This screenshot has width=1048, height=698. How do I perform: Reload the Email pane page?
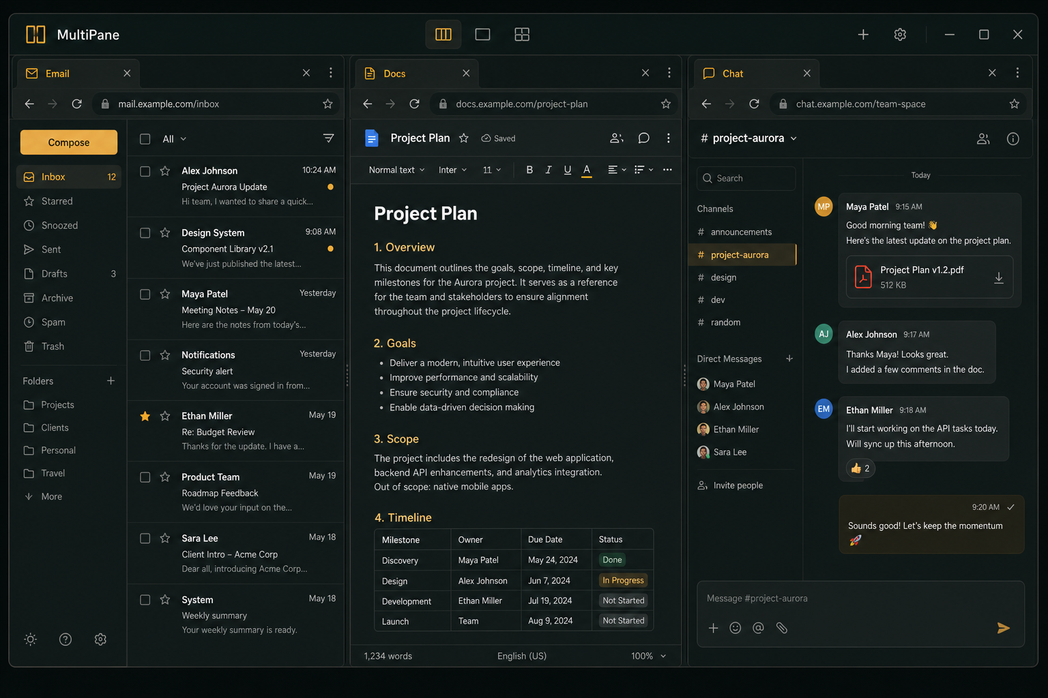click(76, 104)
